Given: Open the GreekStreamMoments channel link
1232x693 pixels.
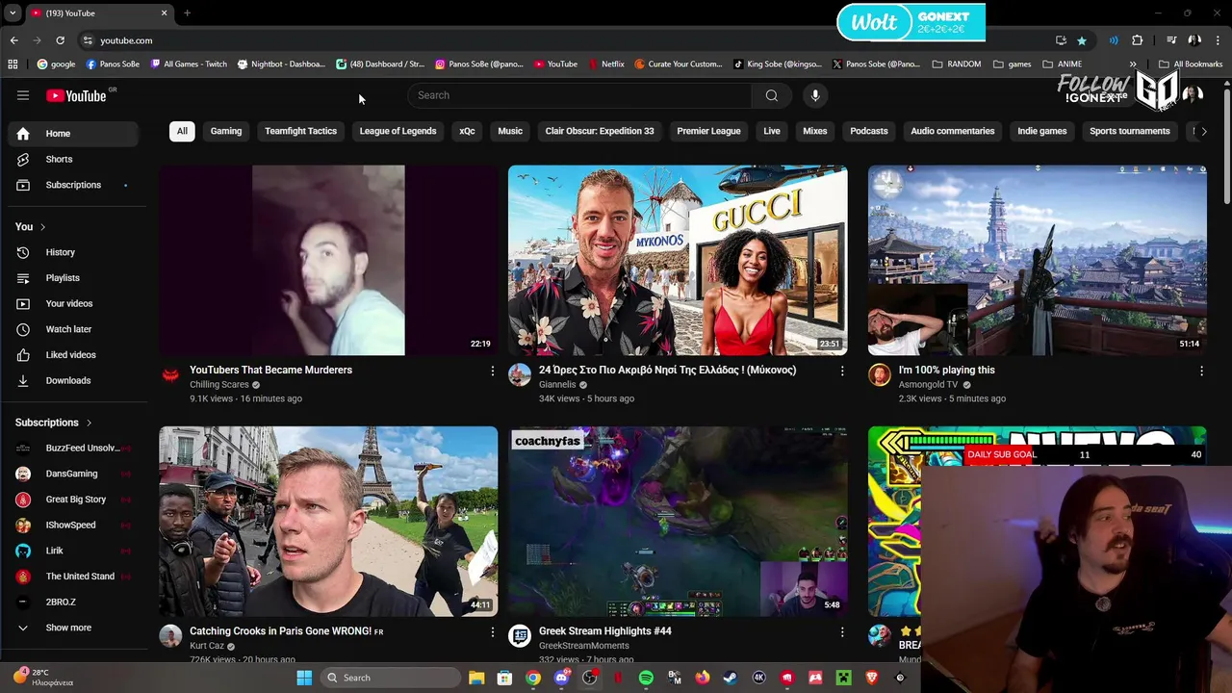Looking at the screenshot, I should pyautogui.click(x=584, y=646).
